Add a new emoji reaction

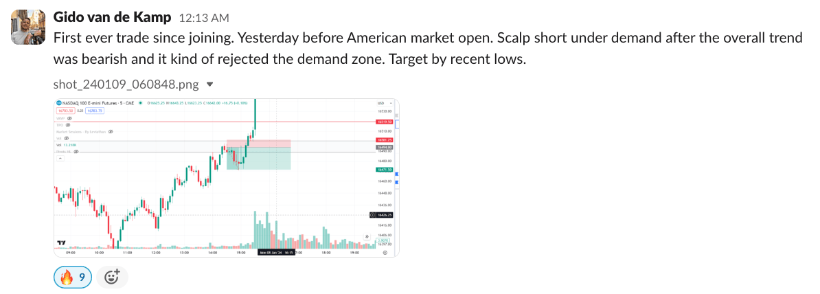coord(112,277)
